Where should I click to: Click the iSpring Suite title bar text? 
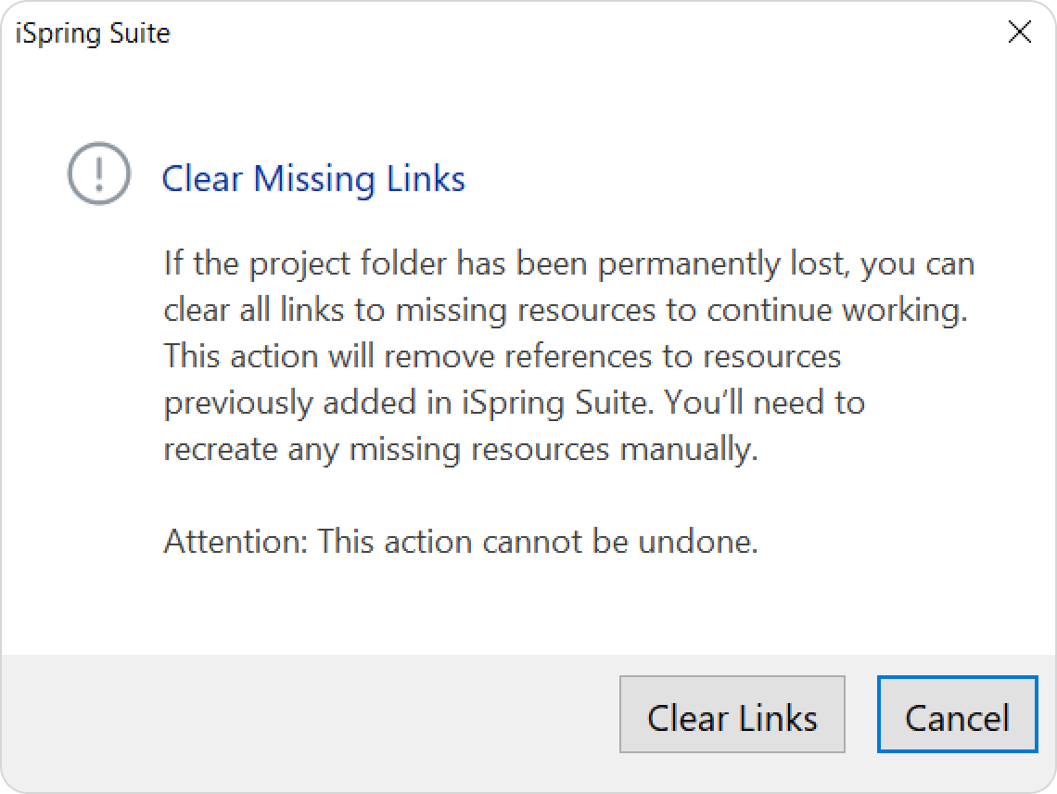pyautogui.click(x=93, y=33)
